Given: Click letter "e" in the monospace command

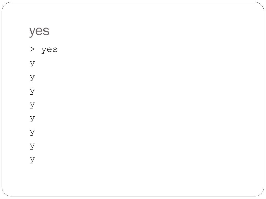Looking at the screenshot, I should pyautogui.click(x=50, y=49).
